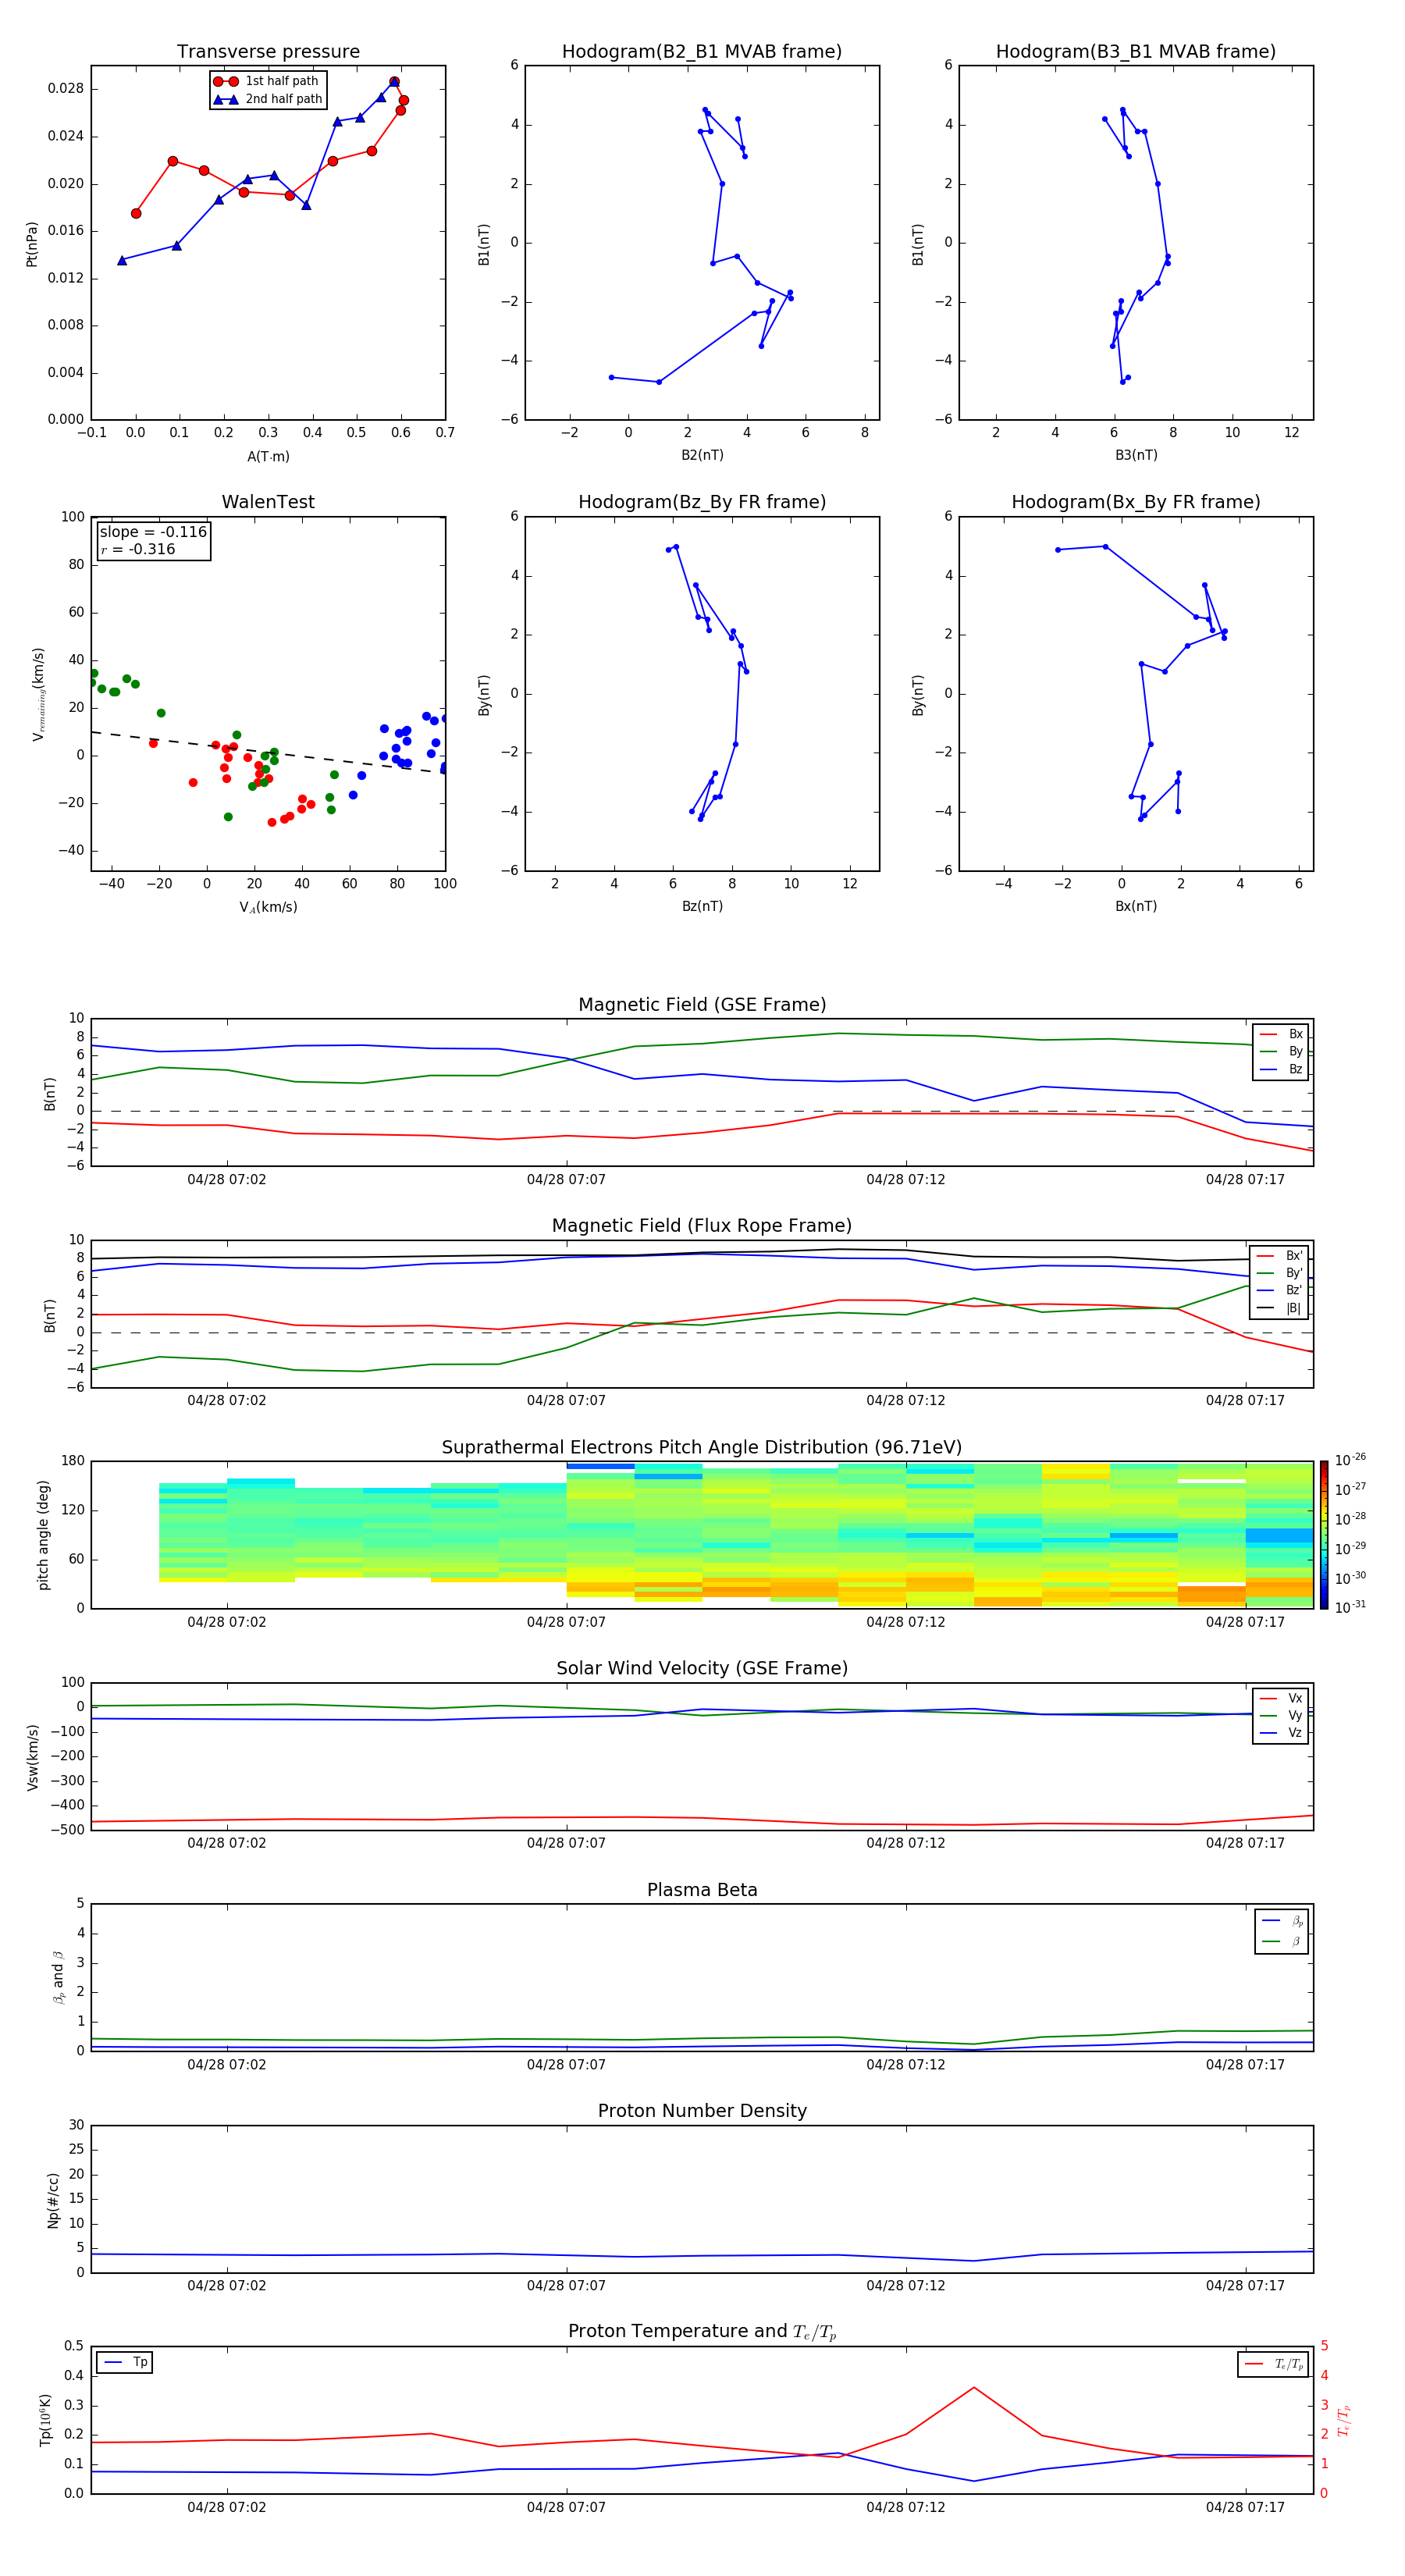Click the 'r = -0.316' annotation
Image resolution: width=1405 pixels, height=2576 pixels.
(x=138, y=549)
